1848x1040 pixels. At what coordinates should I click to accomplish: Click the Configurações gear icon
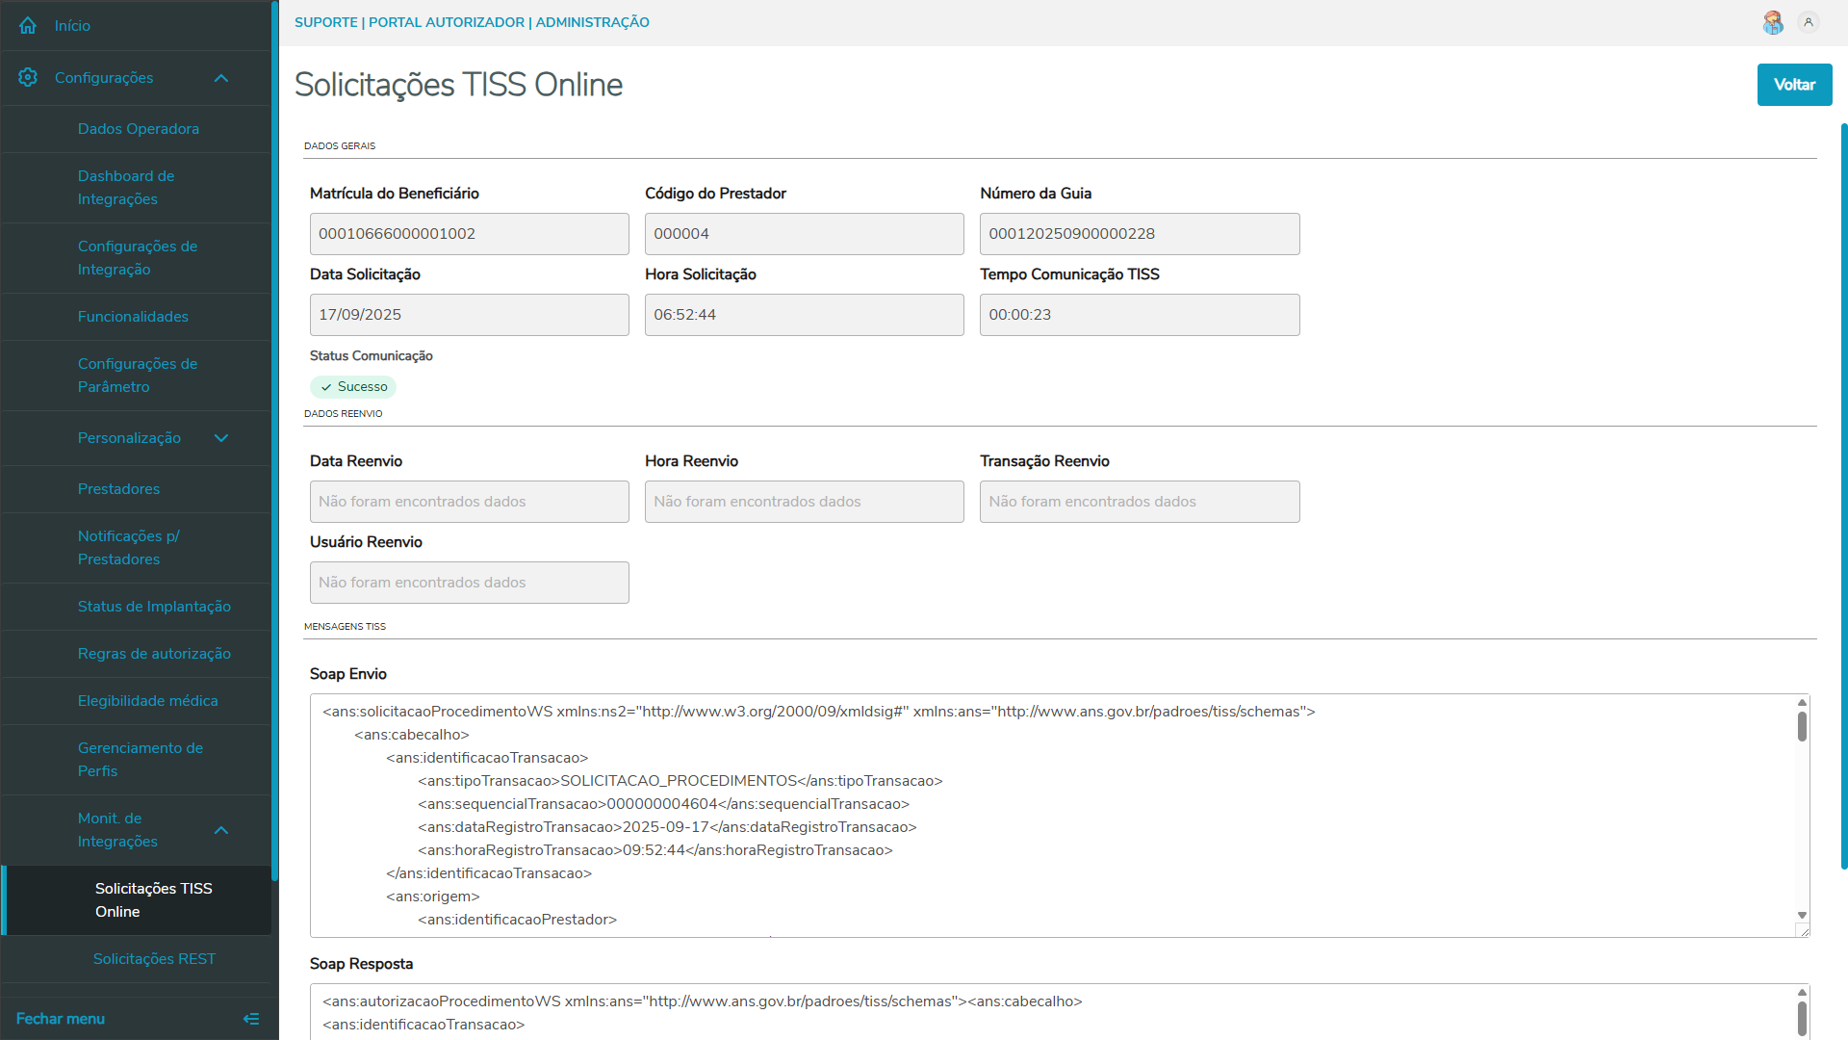[28, 77]
